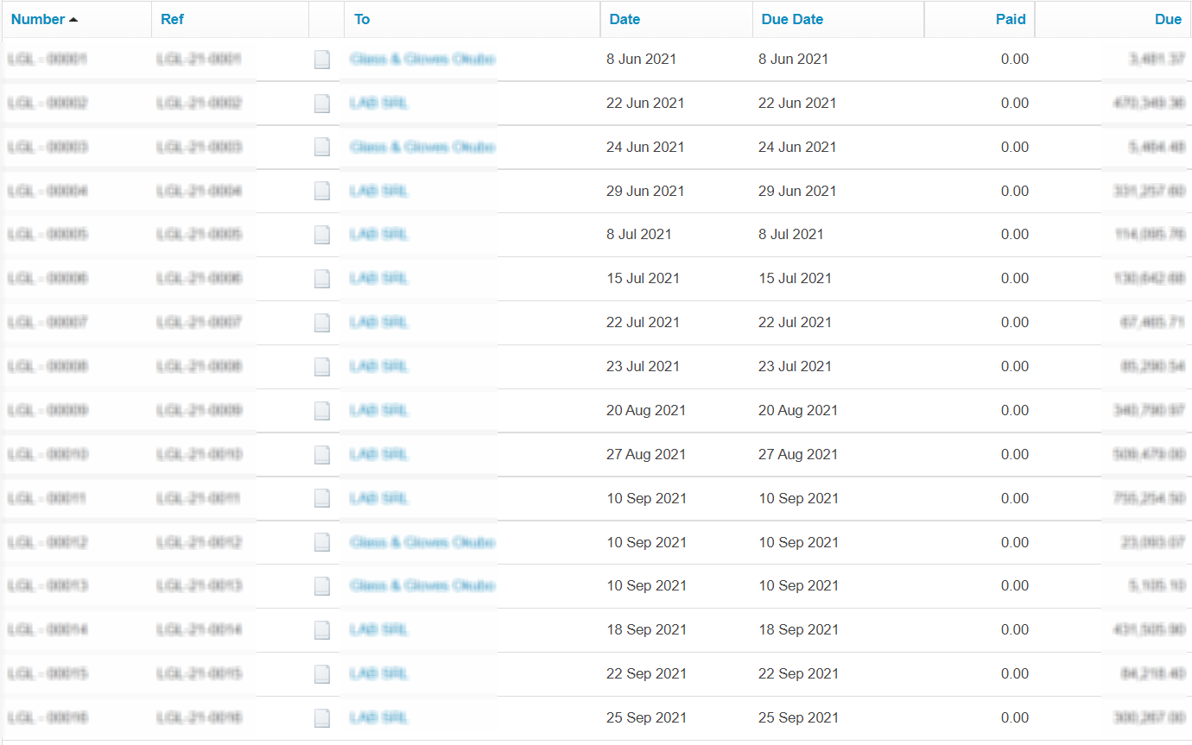Select the file icon for the 15 Jul 2021 invoice

pyautogui.click(x=322, y=279)
